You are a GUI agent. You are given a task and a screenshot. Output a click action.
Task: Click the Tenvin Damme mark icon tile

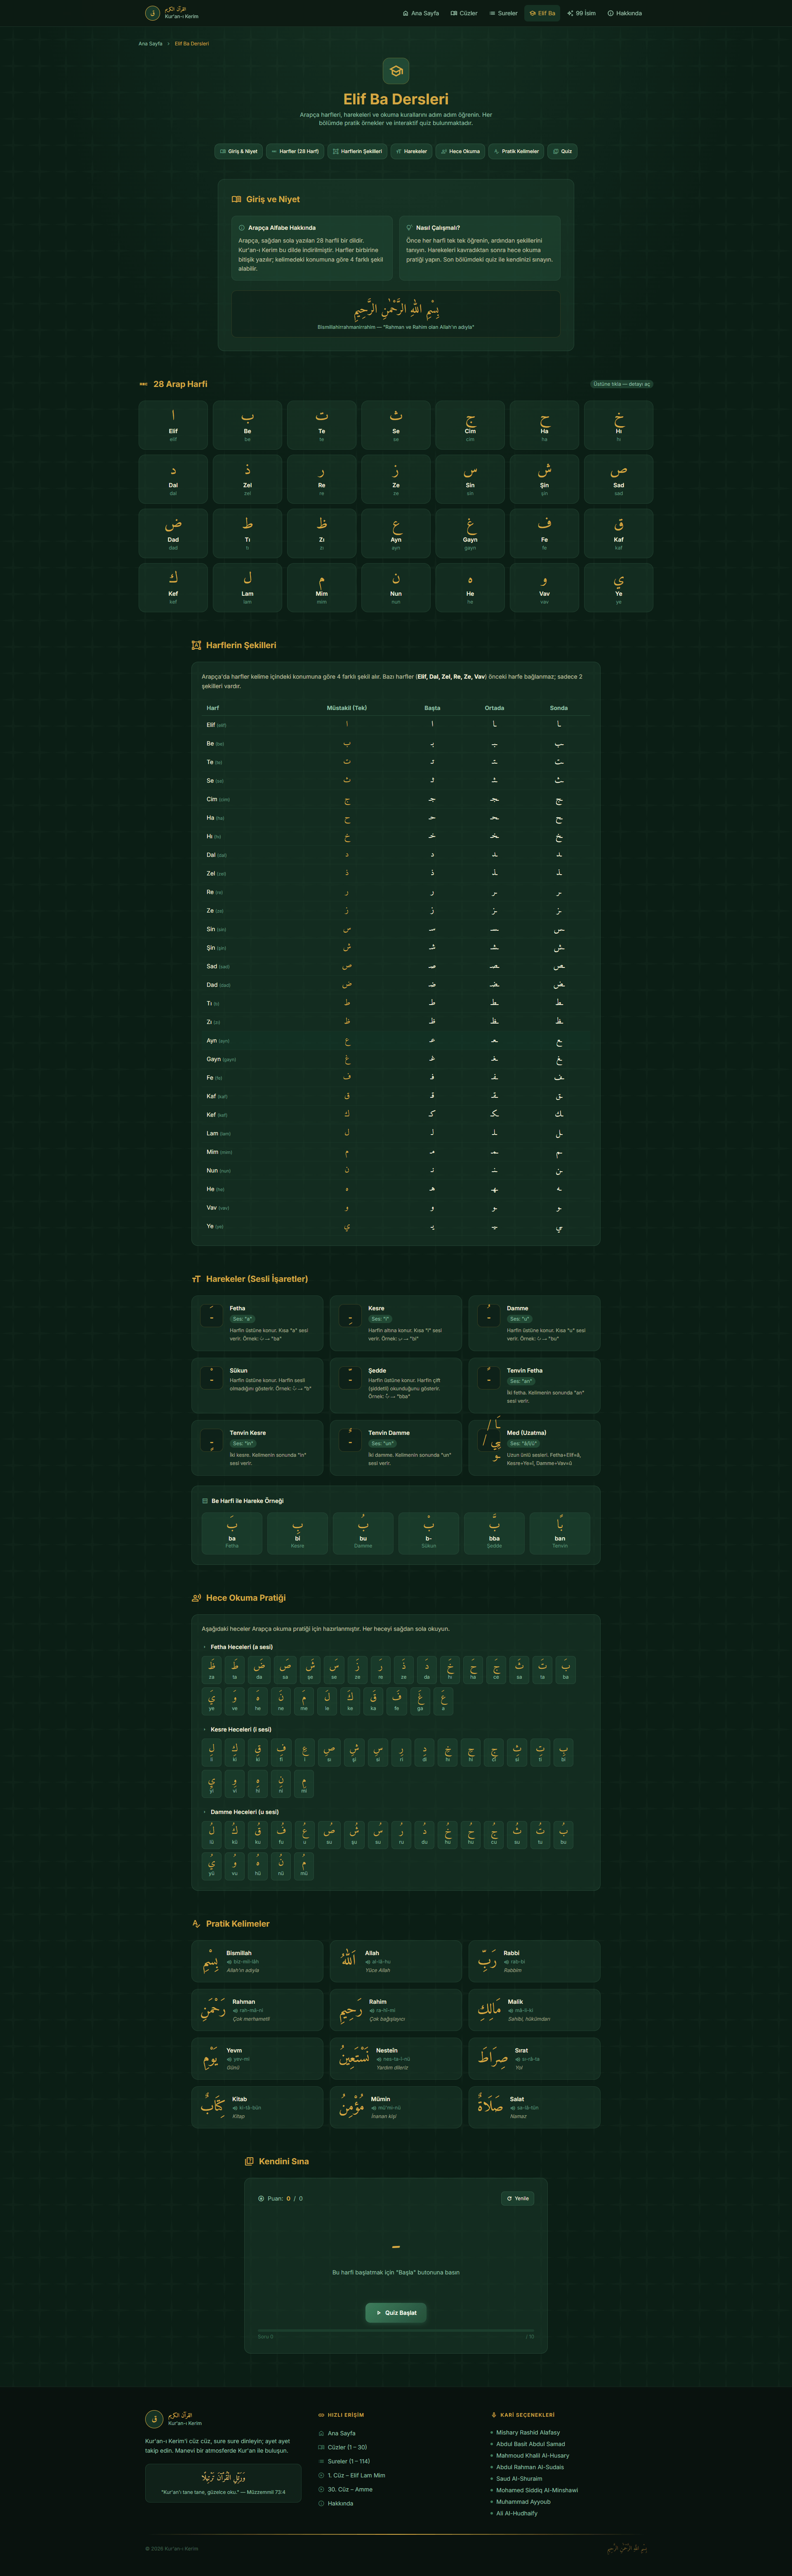click(x=350, y=1440)
